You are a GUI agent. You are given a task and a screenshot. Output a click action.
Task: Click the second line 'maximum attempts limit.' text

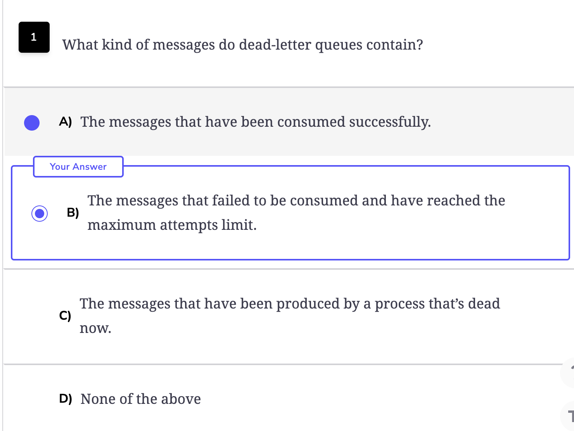point(172,225)
